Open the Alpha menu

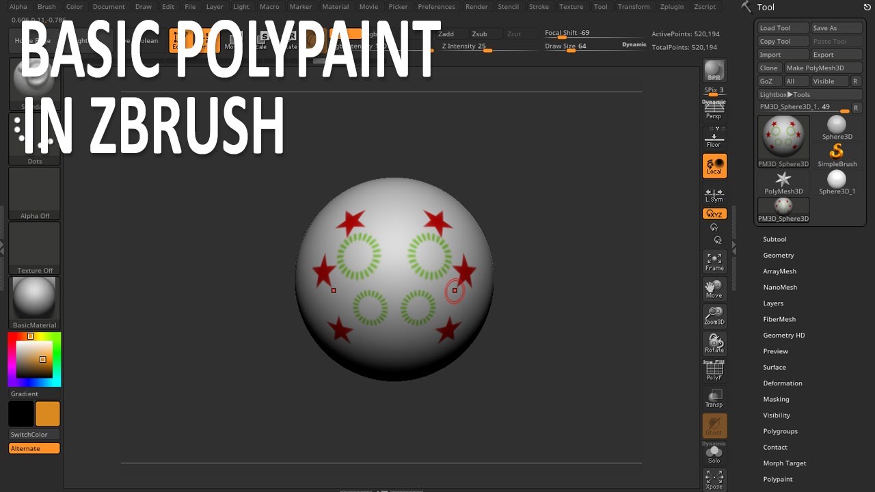click(18, 7)
